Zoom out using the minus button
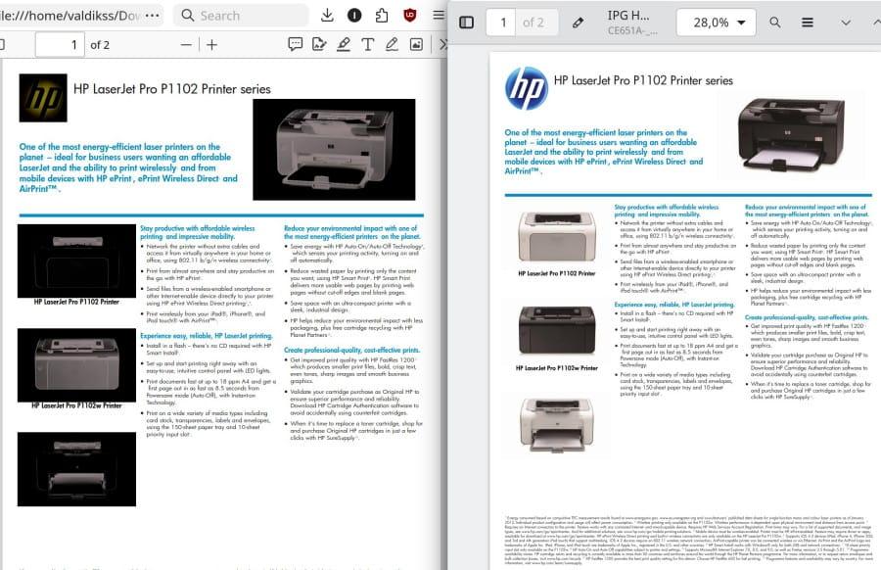 point(187,45)
